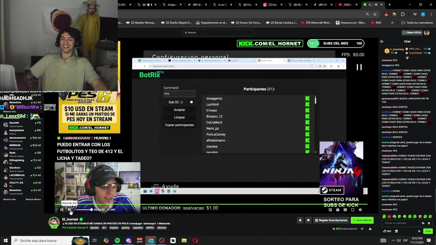Screen dimensions: 436x245
Task: Expand the bookmarks overflow chevron
Action: coord(392,23)
